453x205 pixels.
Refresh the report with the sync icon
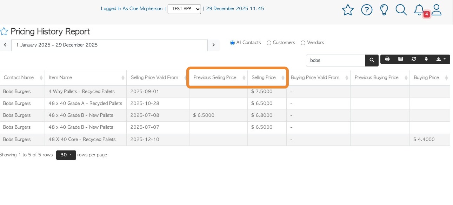(x=414, y=59)
